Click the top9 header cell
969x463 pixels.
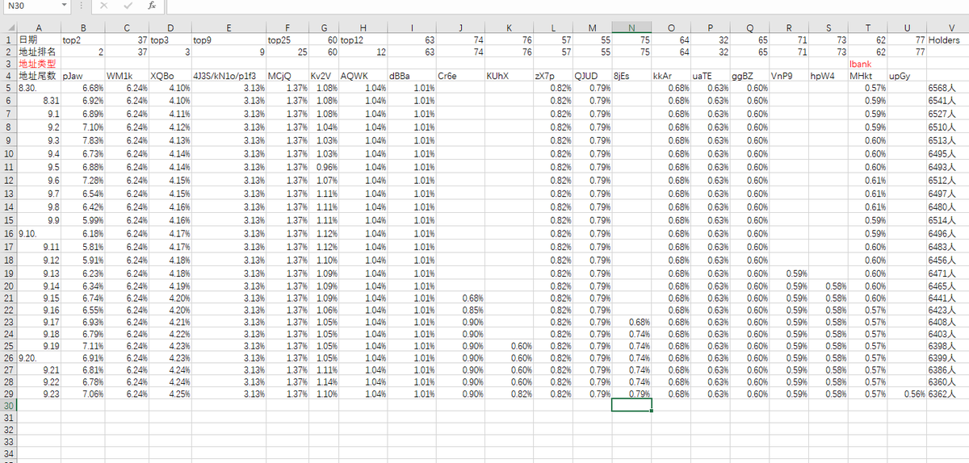pyautogui.click(x=229, y=39)
